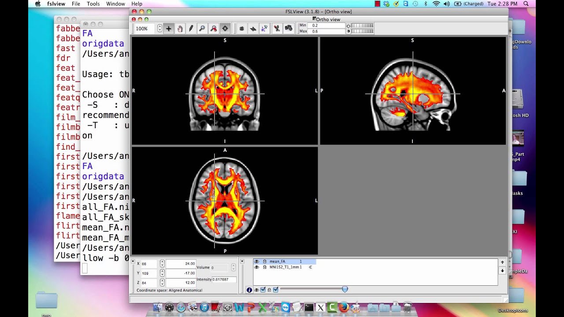Open the Help menu
This screenshot has height=317, width=564.
[137, 4]
